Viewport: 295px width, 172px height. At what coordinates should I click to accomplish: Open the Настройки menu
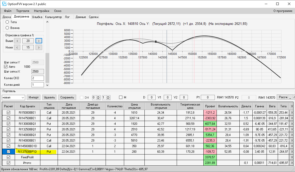(42, 11)
